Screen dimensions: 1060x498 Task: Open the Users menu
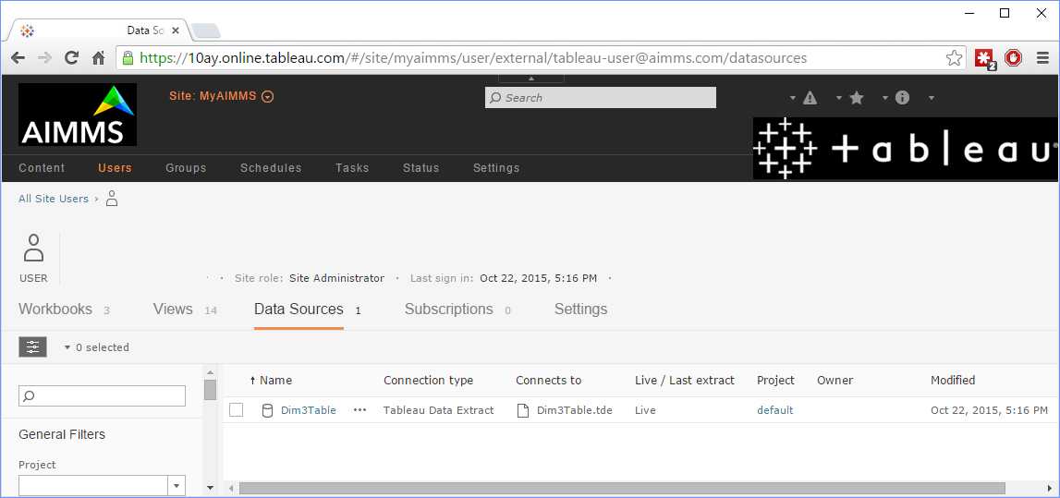[x=115, y=168]
